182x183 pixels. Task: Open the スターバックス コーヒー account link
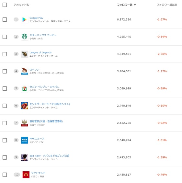coord(43,35)
